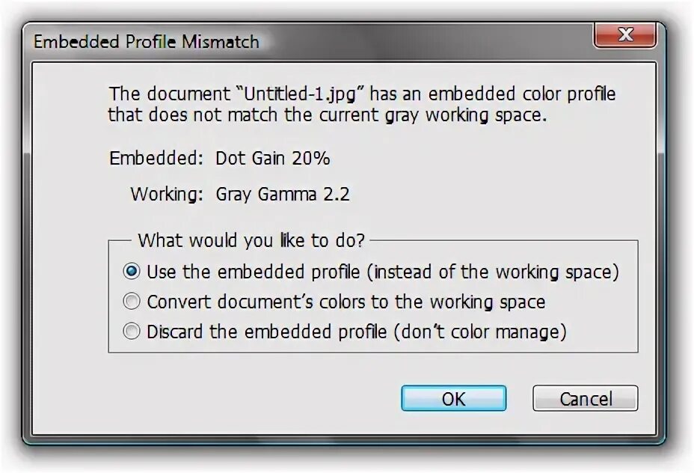The height and width of the screenshot is (473, 694).
Task: Click the 'What would you like to do?' heading
Action: 251,241
